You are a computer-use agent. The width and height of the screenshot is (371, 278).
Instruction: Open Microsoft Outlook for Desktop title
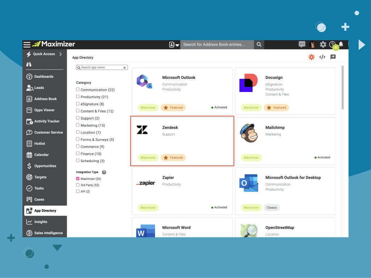point(293,177)
